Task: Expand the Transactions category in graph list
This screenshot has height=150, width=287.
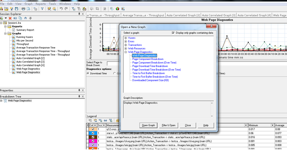Action: (x=126, y=45)
